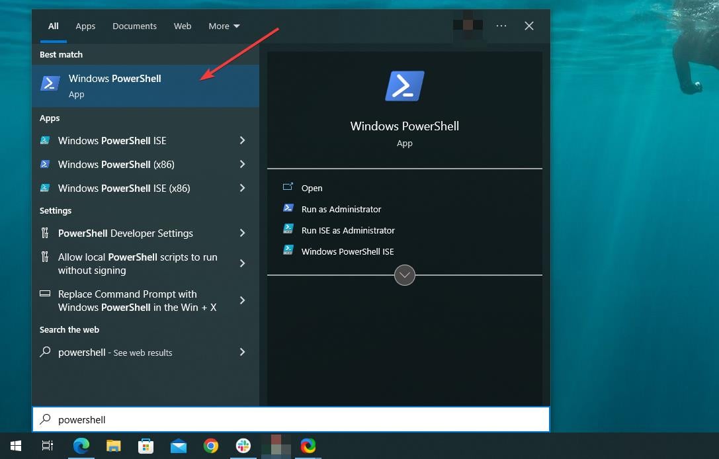The height and width of the screenshot is (459, 719).
Task: Expand the Windows PowerShell (x86) result arrow
Action: point(242,164)
